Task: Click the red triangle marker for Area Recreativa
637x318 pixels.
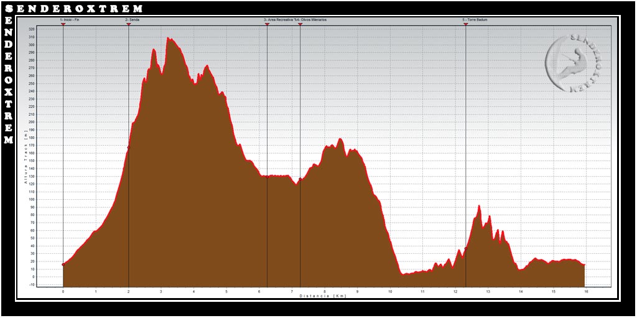Action: (x=267, y=24)
